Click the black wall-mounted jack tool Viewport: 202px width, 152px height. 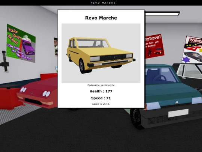(4, 62)
